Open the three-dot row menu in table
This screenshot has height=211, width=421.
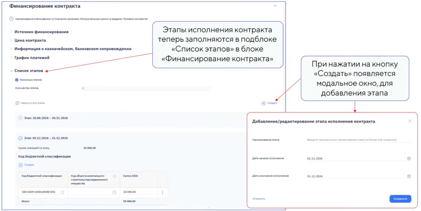click(162, 192)
